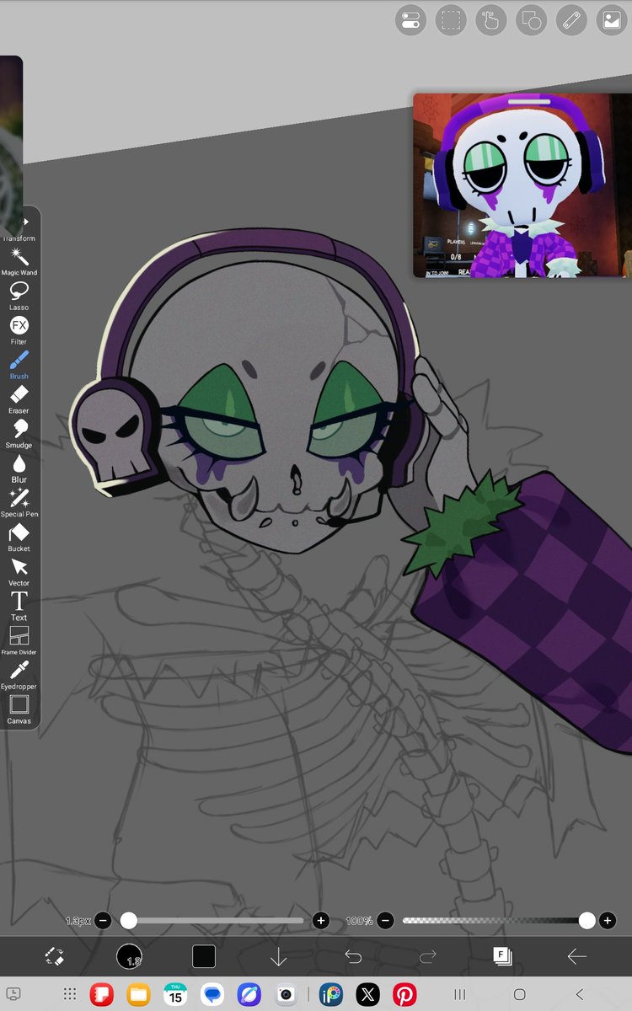Open the red Flipboard app in taskbar
This screenshot has height=1011, width=632.
click(101, 994)
